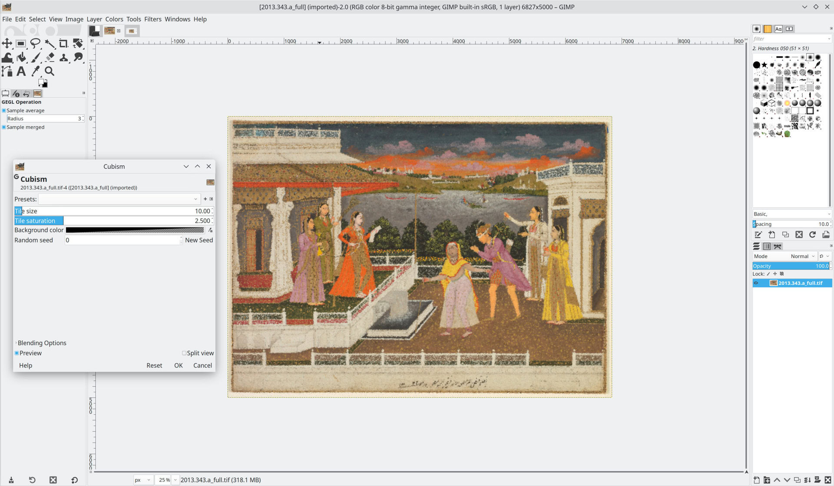Choose the Eraser tool
The width and height of the screenshot is (834, 486).
click(50, 57)
